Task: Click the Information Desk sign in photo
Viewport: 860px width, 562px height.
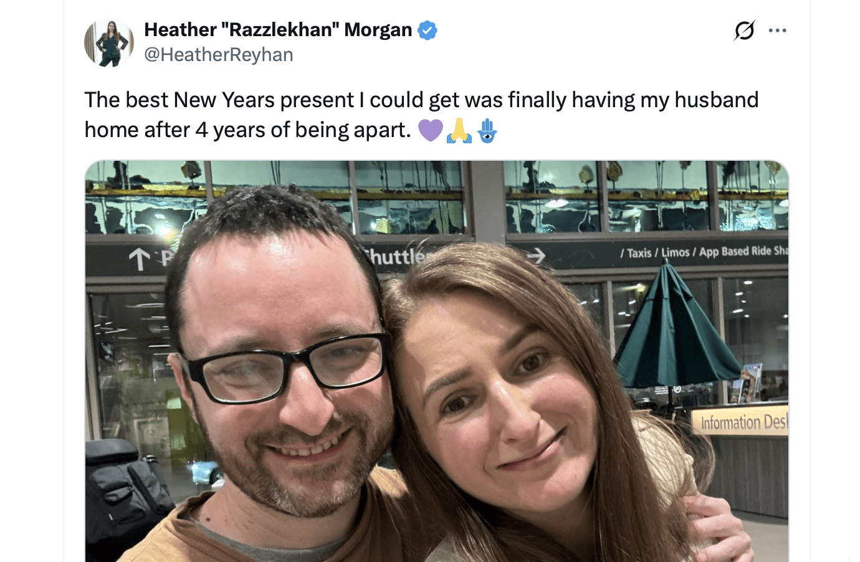Action: (743, 422)
